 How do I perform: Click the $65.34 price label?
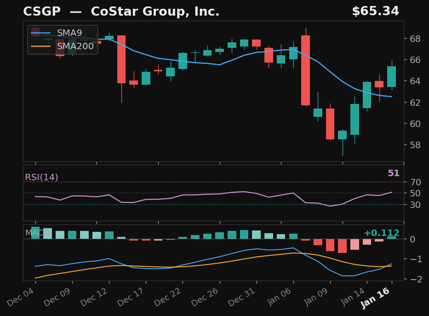pos(375,11)
